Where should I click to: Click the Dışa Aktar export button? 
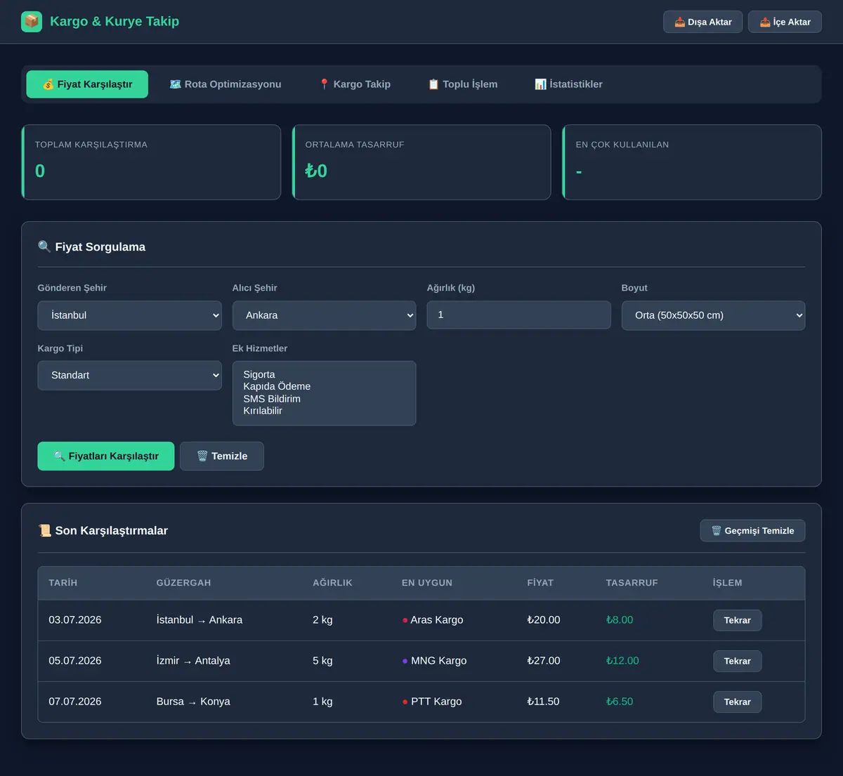tap(702, 22)
